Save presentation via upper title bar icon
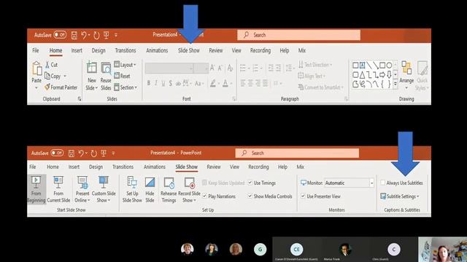The height and width of the screenshot is (262, 467). pos(74,36)
